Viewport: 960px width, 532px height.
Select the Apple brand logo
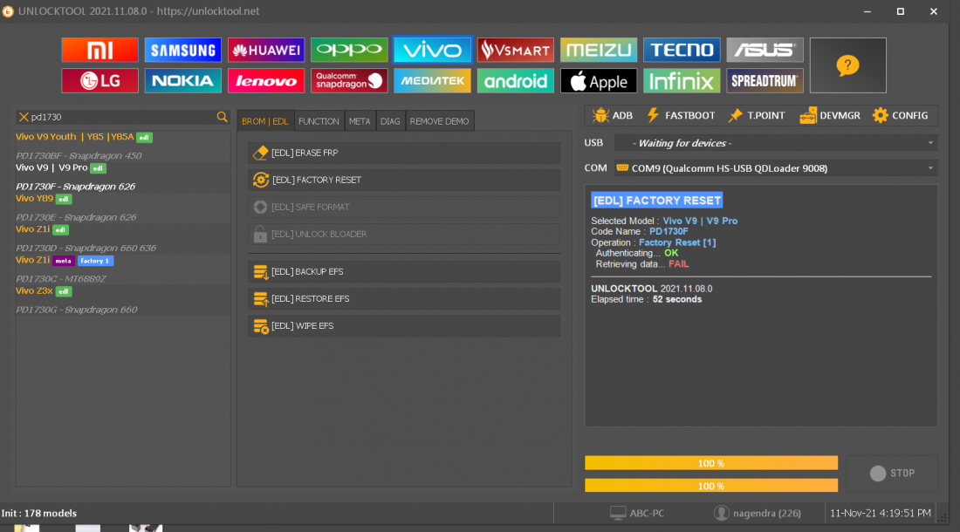[x=599, y=81]
